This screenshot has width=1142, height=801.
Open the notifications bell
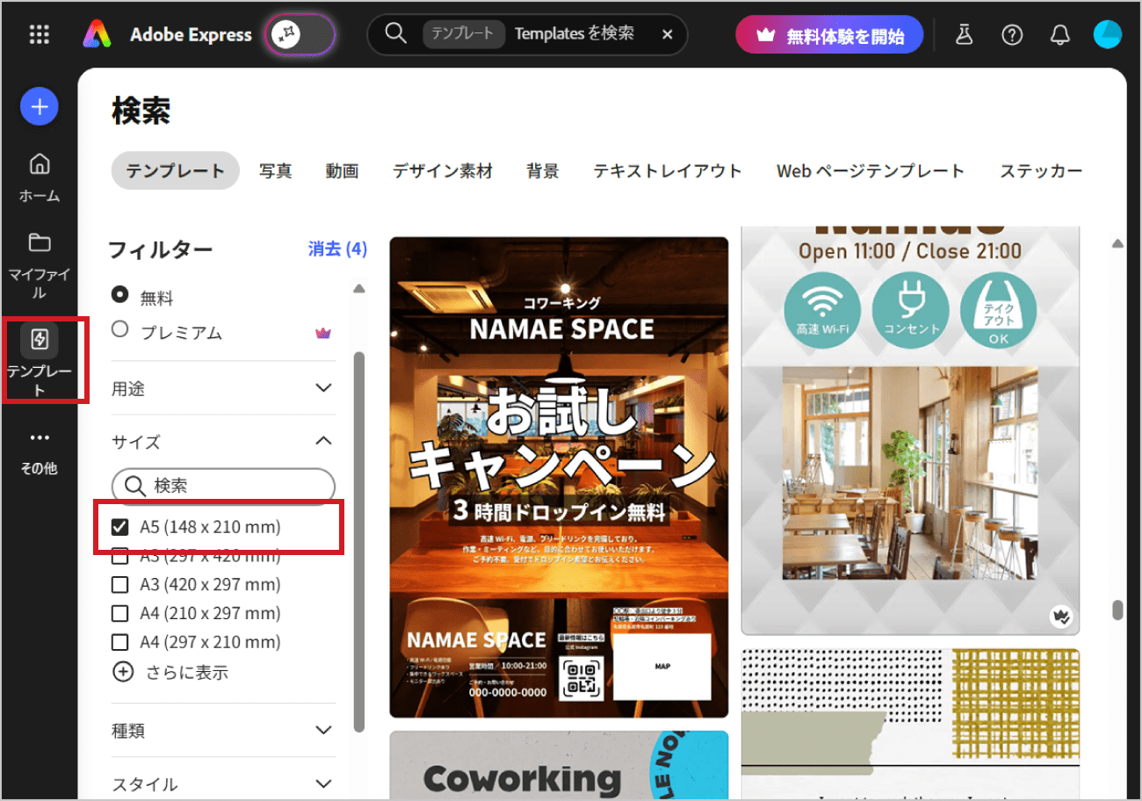[x=1059, y=34]
